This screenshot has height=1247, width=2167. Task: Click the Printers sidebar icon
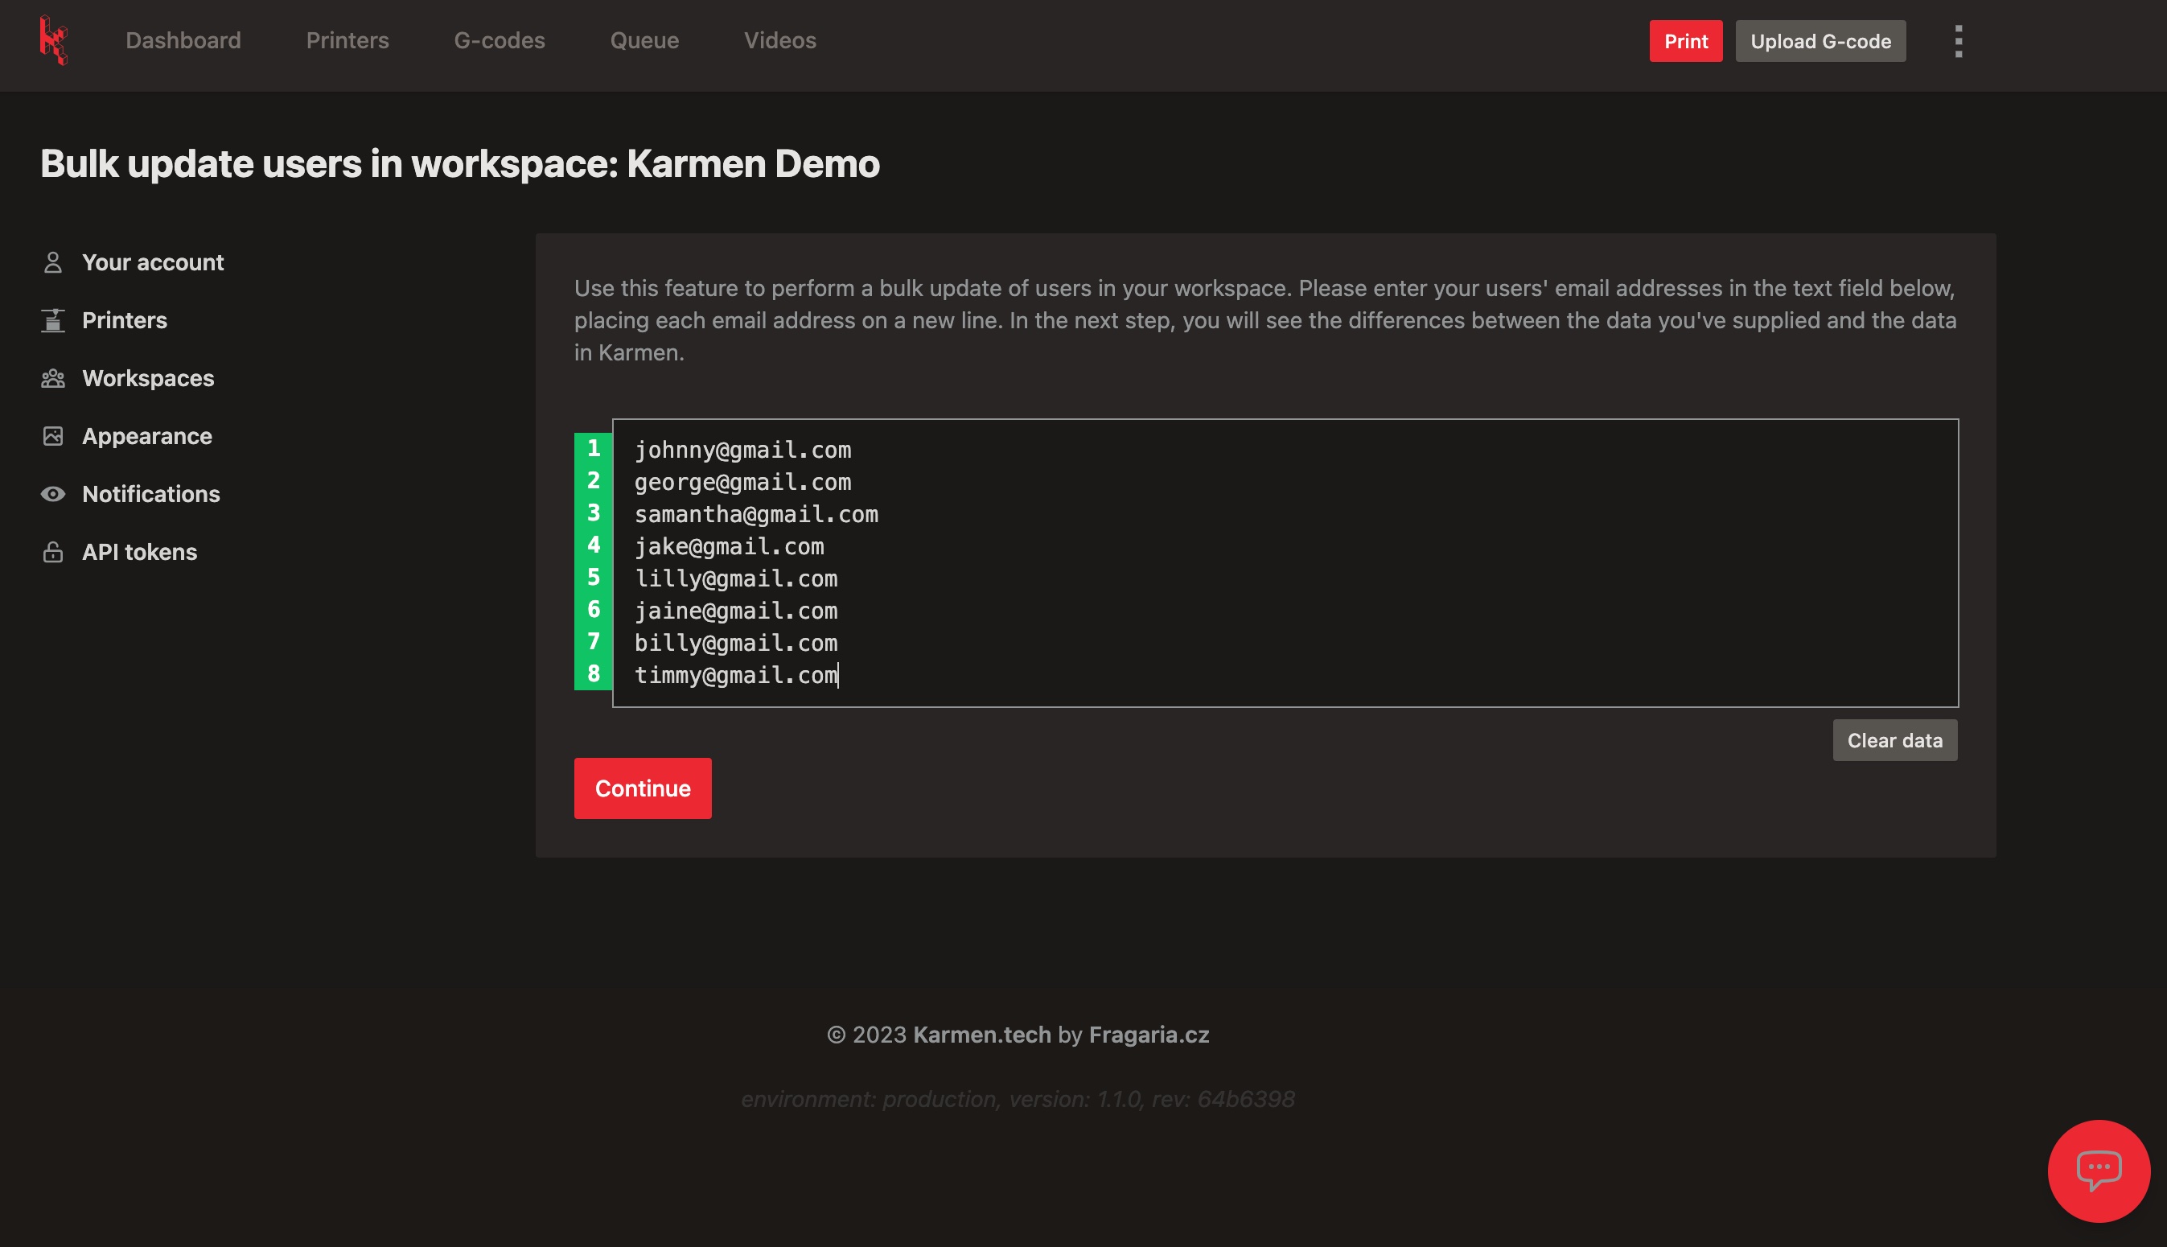52,319
